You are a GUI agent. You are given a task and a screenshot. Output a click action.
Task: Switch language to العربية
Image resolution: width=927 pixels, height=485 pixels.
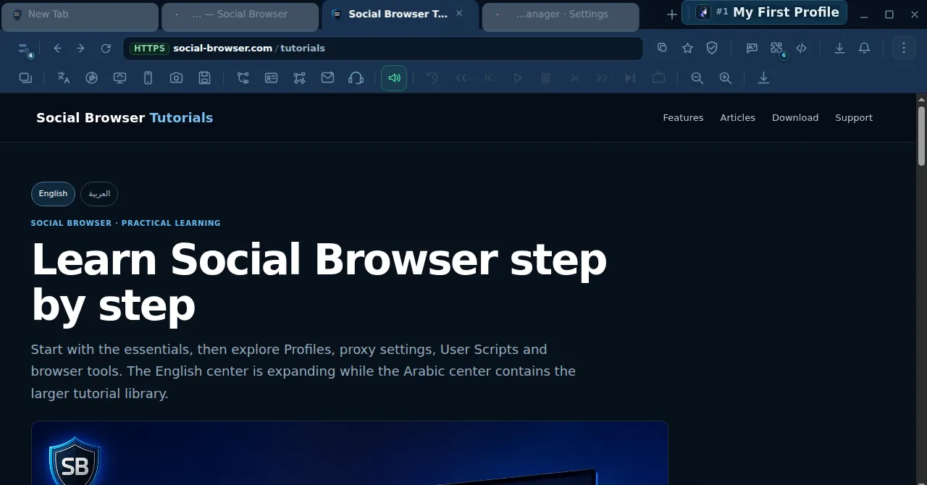[99, 194]
